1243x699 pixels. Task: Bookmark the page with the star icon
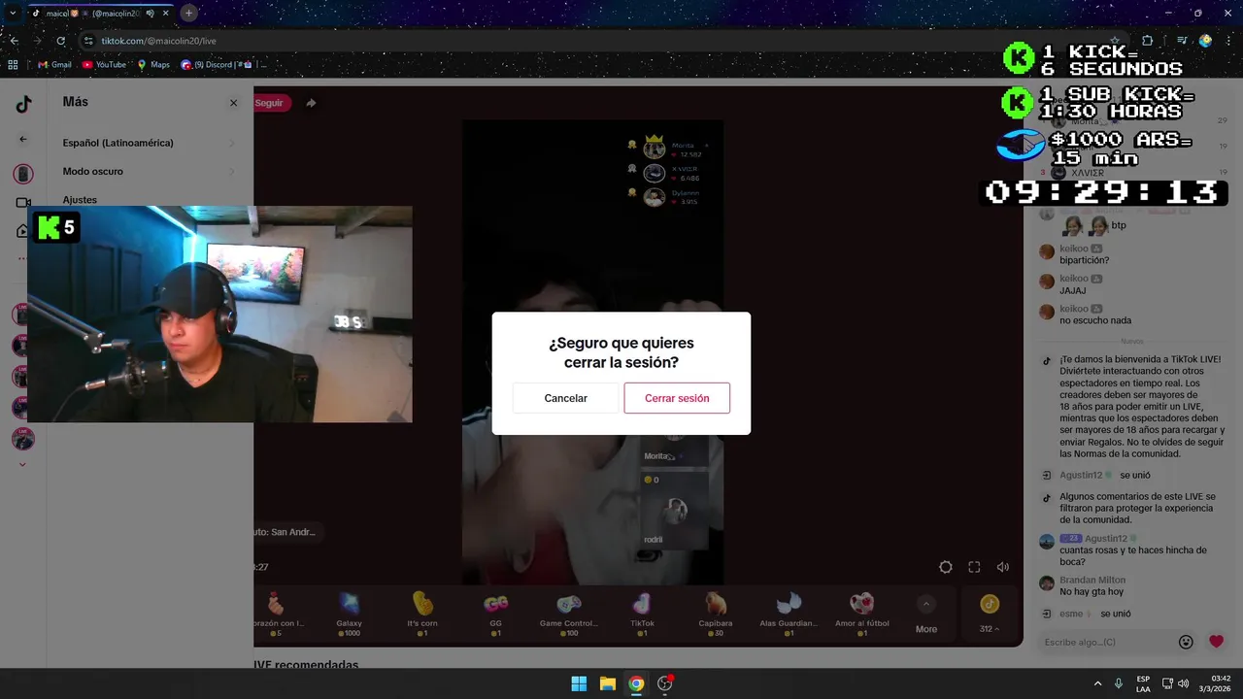[1115, 41]
